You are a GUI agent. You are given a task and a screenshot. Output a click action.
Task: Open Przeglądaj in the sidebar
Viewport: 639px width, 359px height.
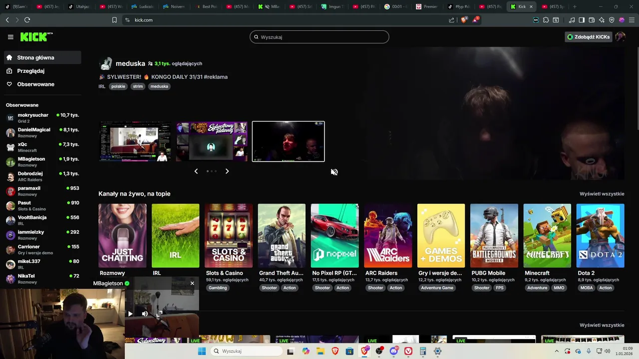pos(42,71)
